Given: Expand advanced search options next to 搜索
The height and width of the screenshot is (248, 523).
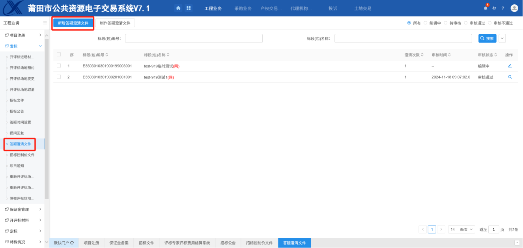Looking at the screenshot, I should click(x=502, y=38).
